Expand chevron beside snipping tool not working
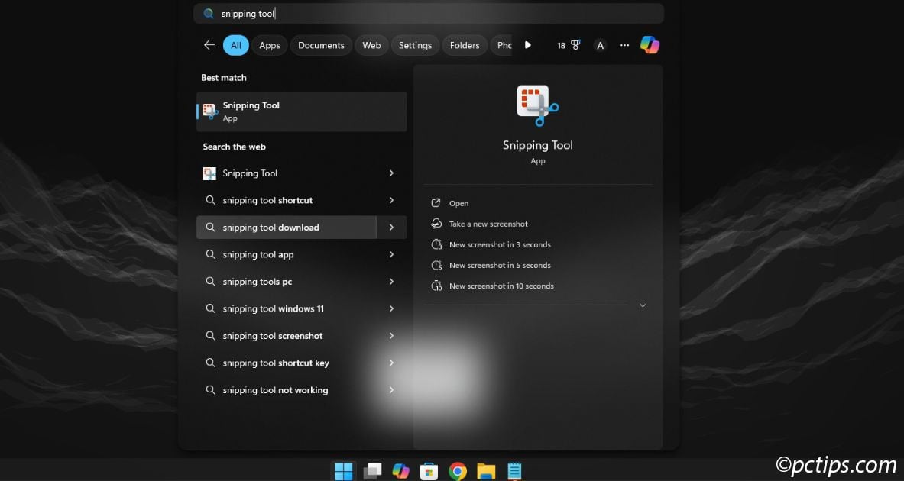Screen dimensions: 904x481 click(391, 389)
